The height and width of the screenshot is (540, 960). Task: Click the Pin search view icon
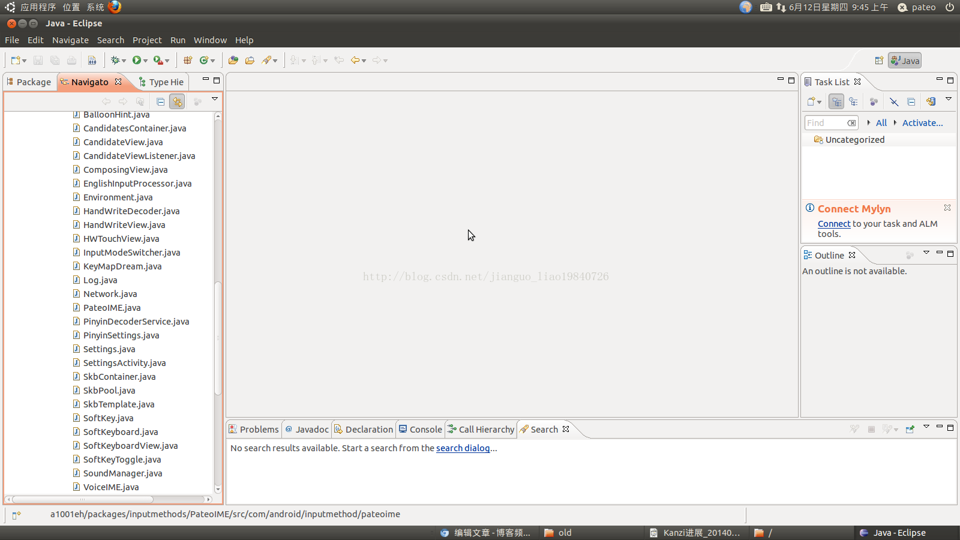910,429
